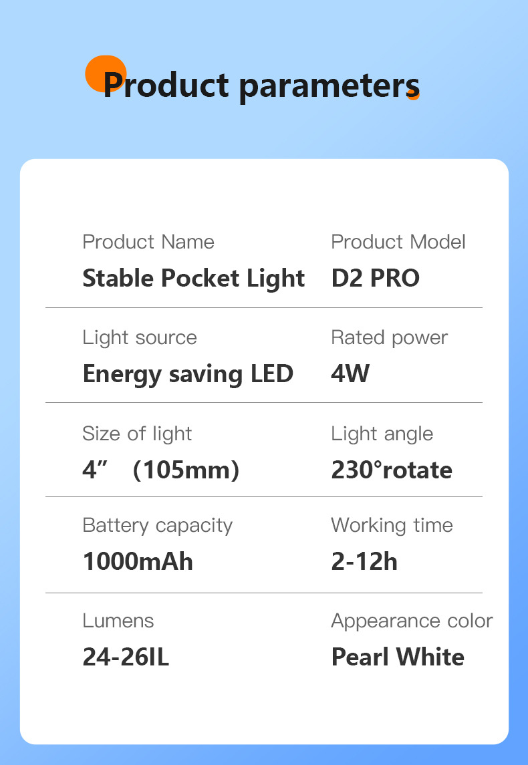528x765 pixels.
Task: Click the "Product parameters" heading
Action: tap(261, 86)
